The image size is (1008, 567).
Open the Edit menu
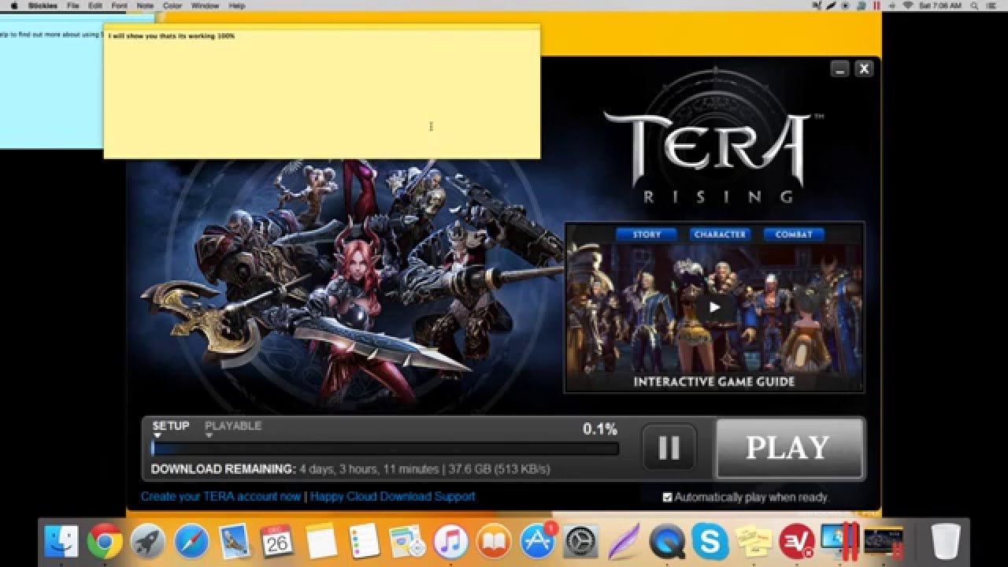coord(95,6)
